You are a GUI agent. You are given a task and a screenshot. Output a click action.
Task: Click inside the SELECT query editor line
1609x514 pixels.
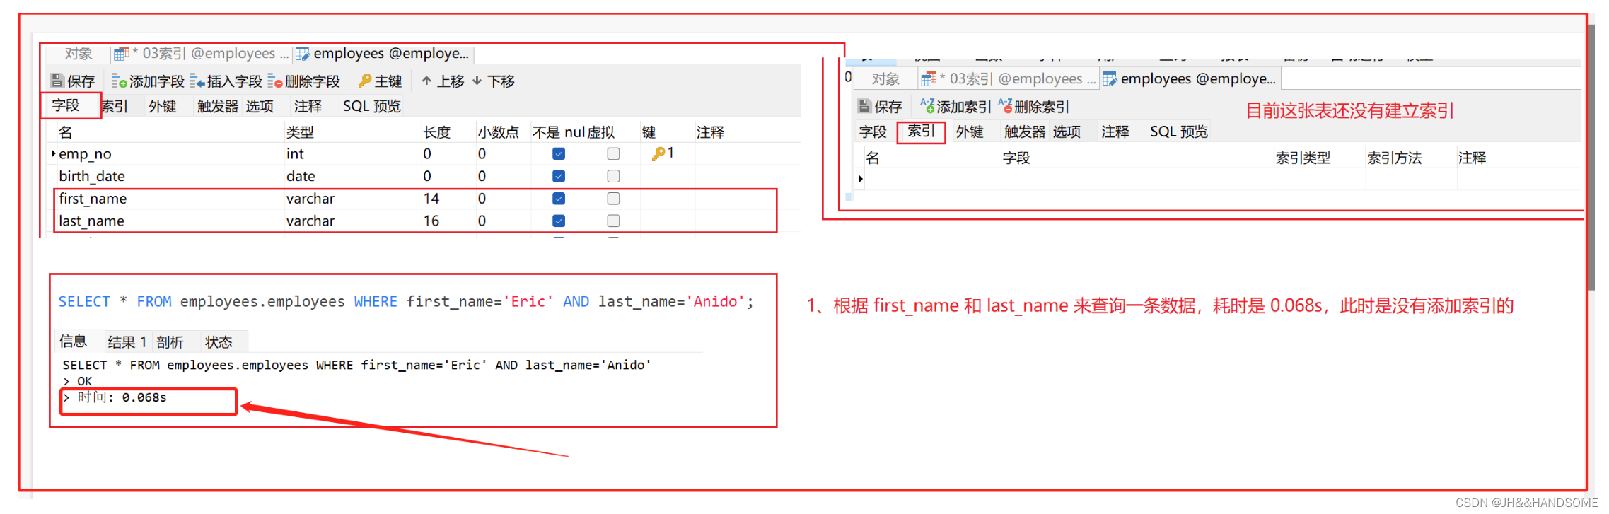pyautogui.click(x=406, y=302)
